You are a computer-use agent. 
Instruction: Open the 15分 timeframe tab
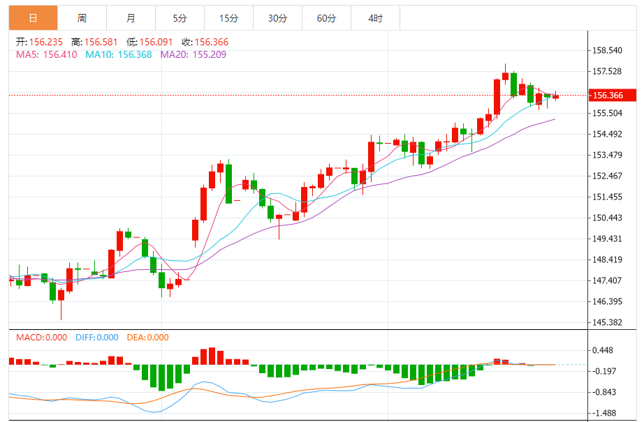pyautogui.click(x=229, y=18)
